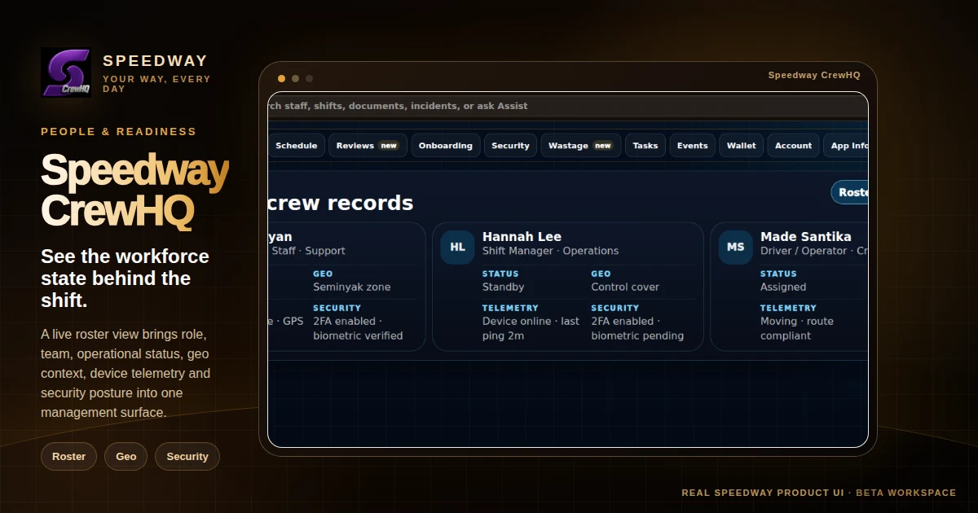Select the Wastage tab
The image size is (978, 513).
pos(580,146)
